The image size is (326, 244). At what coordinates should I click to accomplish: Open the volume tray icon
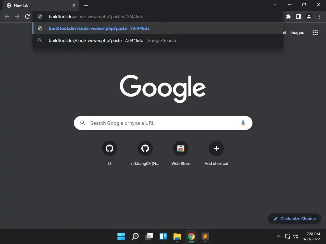[295, 236]
